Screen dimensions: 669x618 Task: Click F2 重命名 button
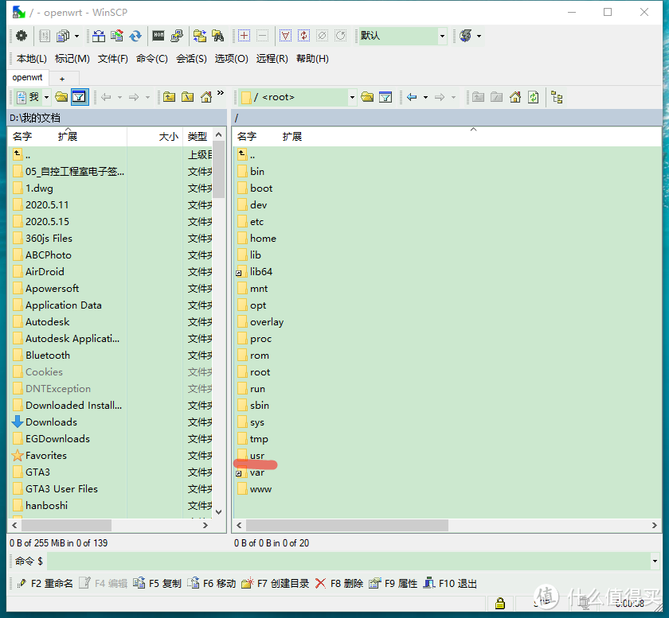point(45,583)
